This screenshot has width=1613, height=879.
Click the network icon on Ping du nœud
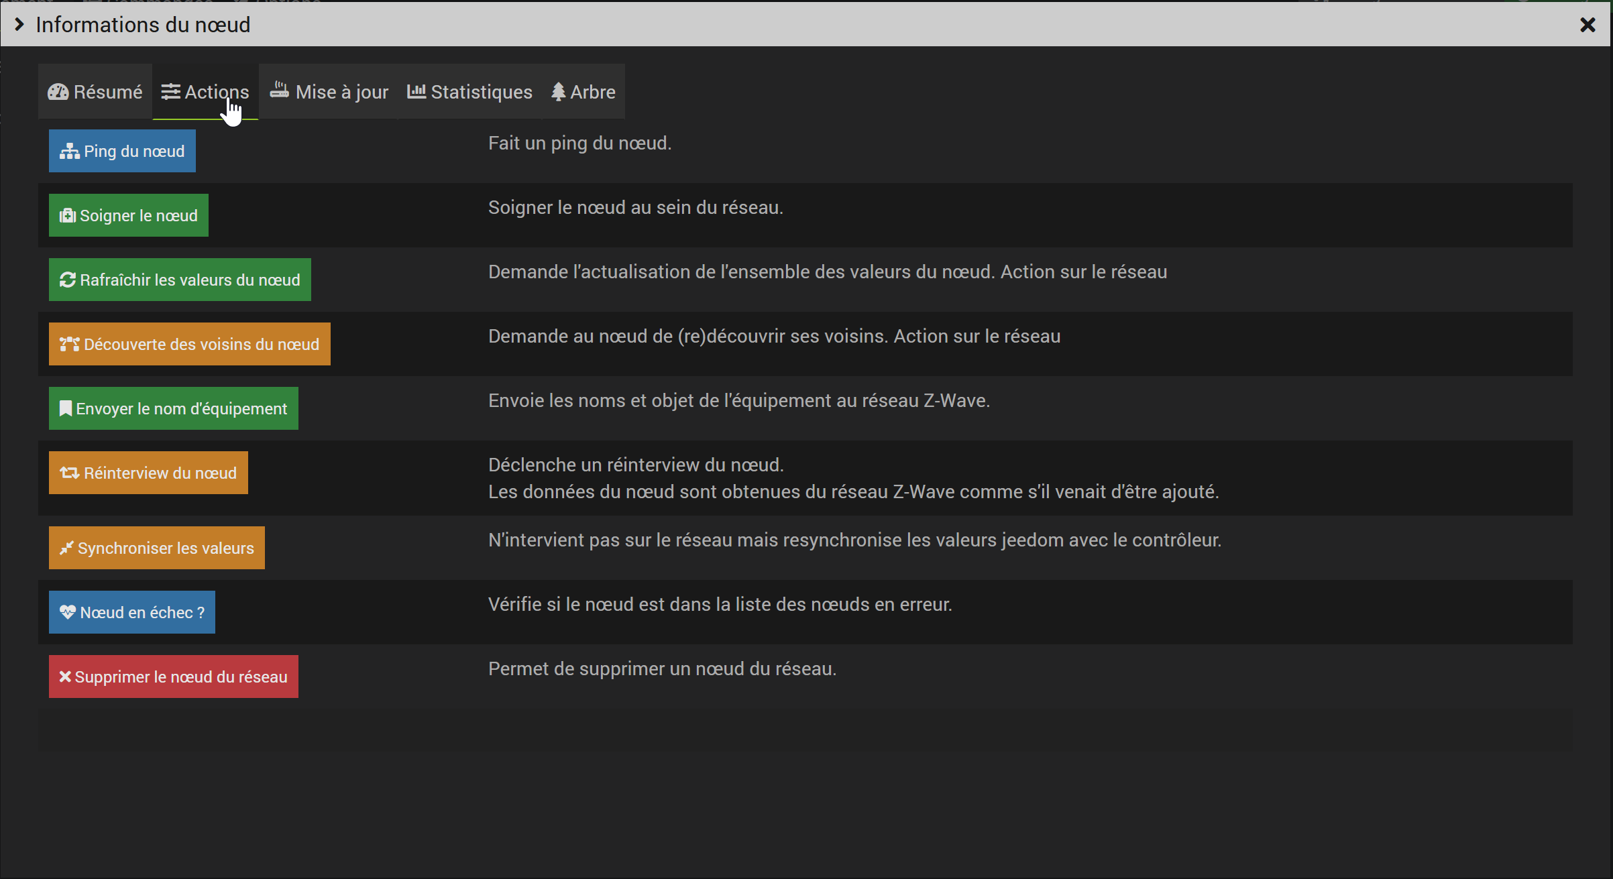[69, 152]
